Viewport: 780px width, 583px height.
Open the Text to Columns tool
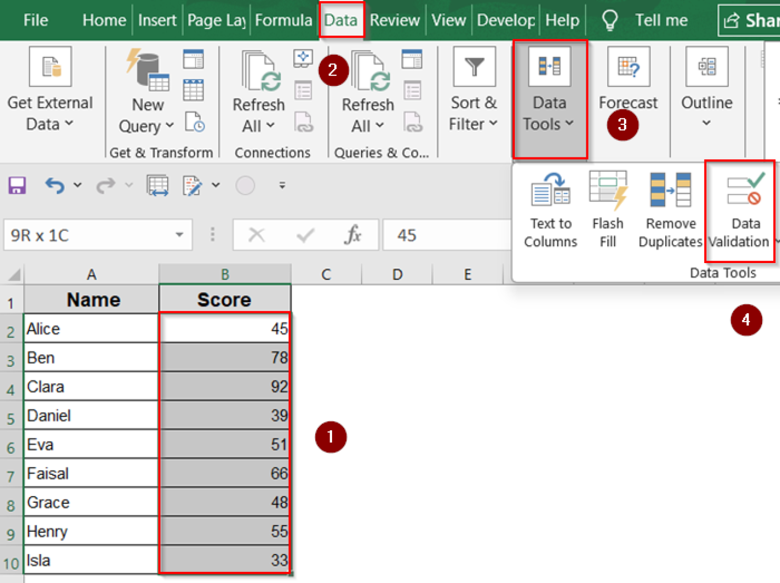click(x=550, y=208)
